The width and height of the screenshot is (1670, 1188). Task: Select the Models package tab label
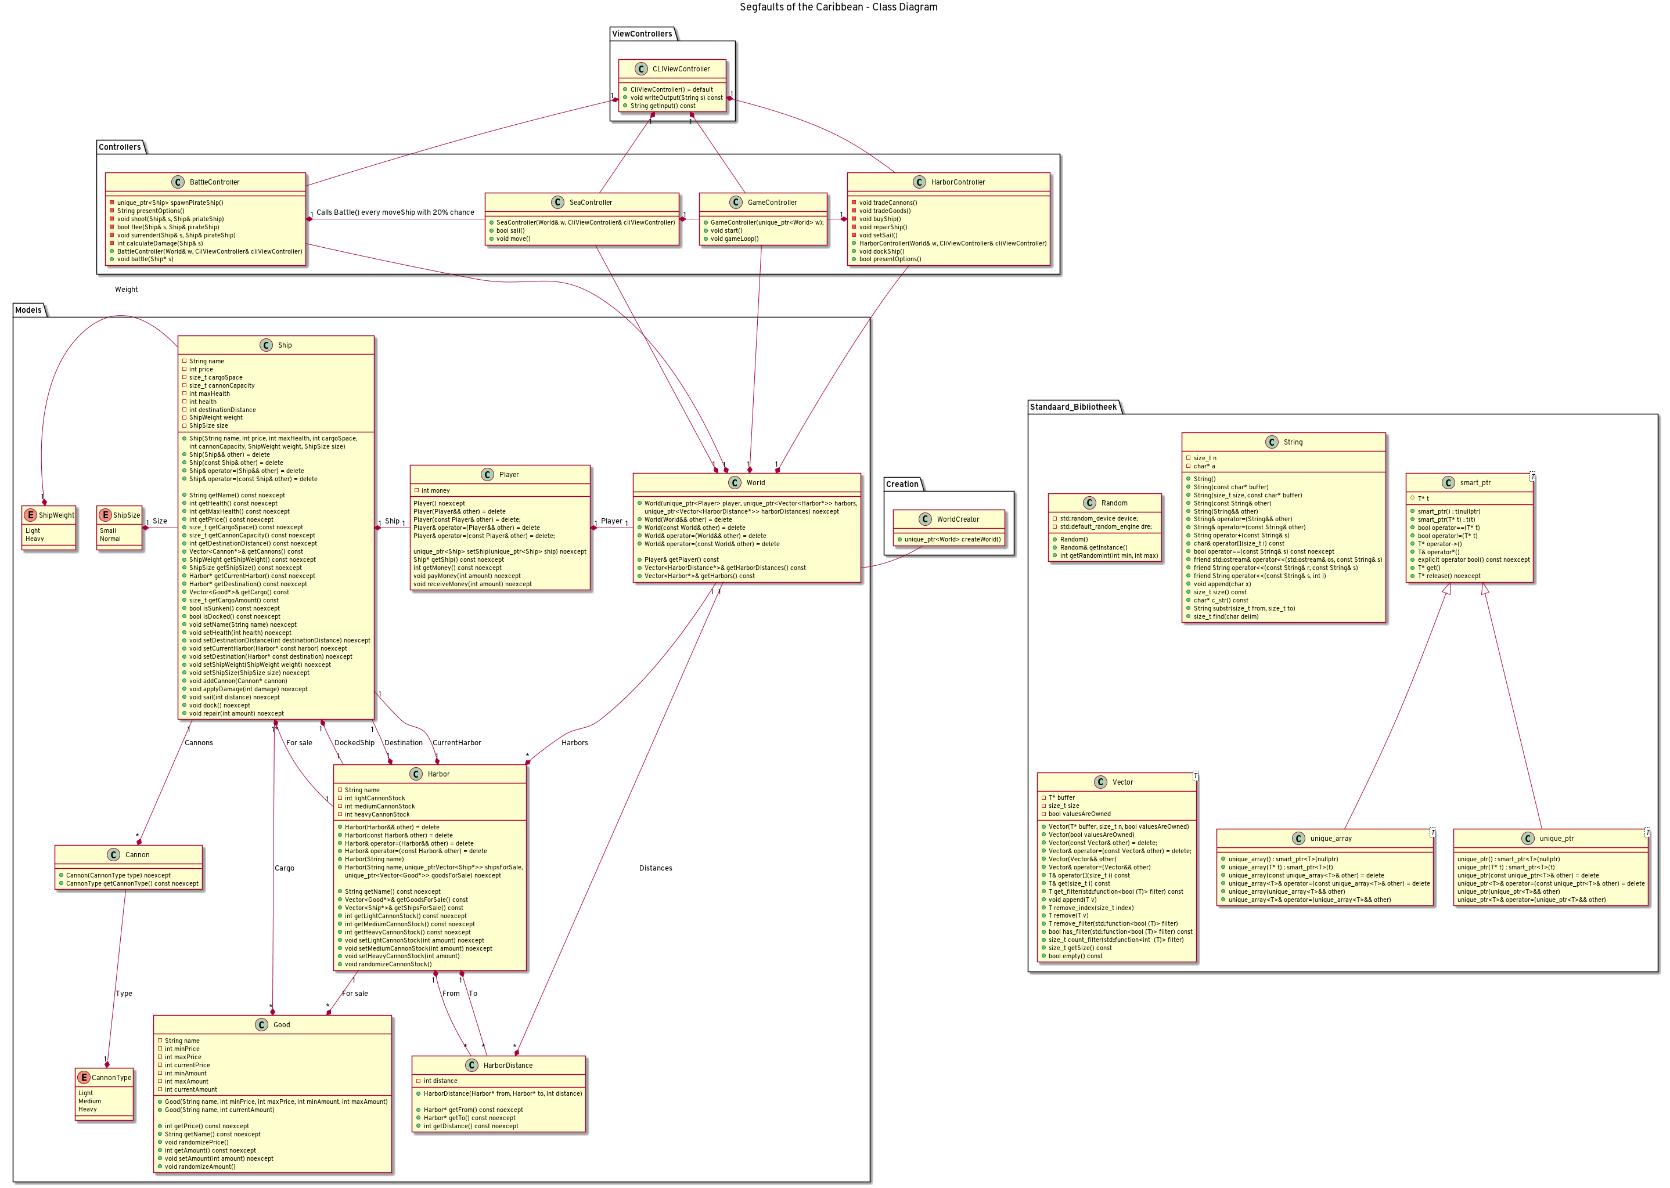pyautogui.click(x=28, y=310)
